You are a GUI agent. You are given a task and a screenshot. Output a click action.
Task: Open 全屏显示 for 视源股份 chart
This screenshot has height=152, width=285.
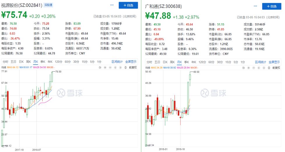click(x=131, y=62)
